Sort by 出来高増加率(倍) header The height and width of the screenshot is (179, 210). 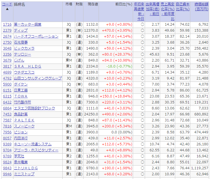[152, 9]
